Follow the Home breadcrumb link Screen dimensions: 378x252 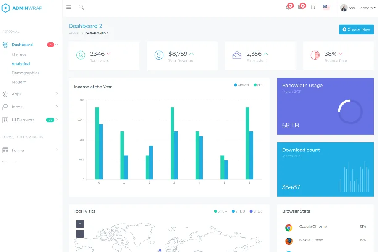73,33
